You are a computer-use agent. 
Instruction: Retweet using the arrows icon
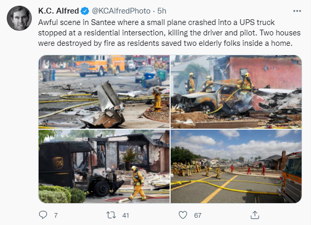click(111, 215)
